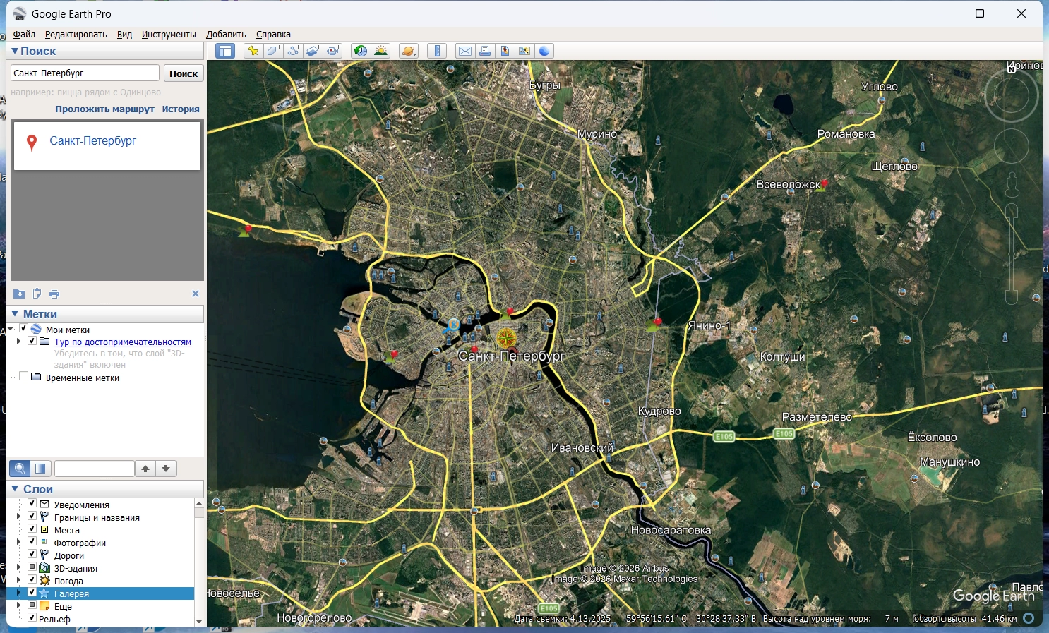Move selected place up with arrow button
The width and height of the screenshot is (1049, 633).
[x=145, y=469]
